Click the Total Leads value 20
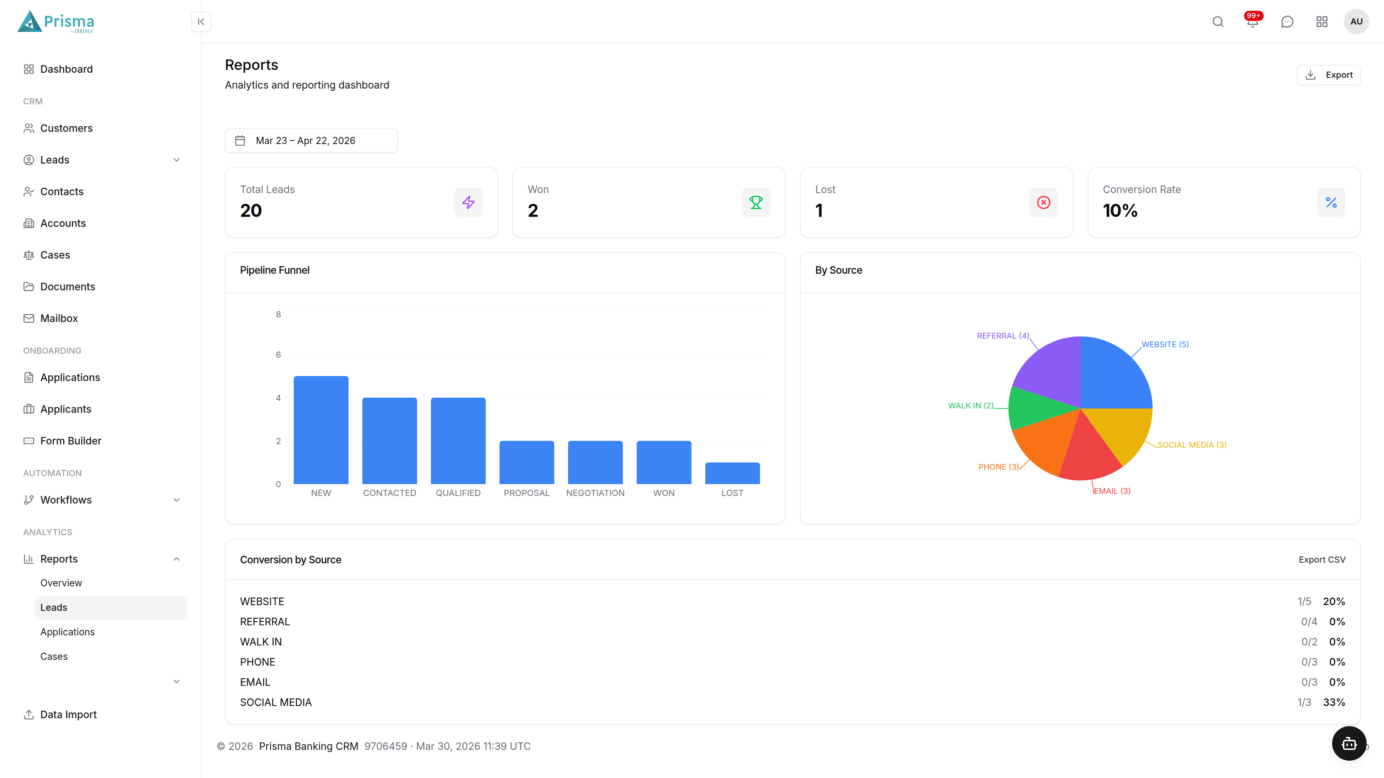This screenshot has width=1384, height=778. (251, 210)
